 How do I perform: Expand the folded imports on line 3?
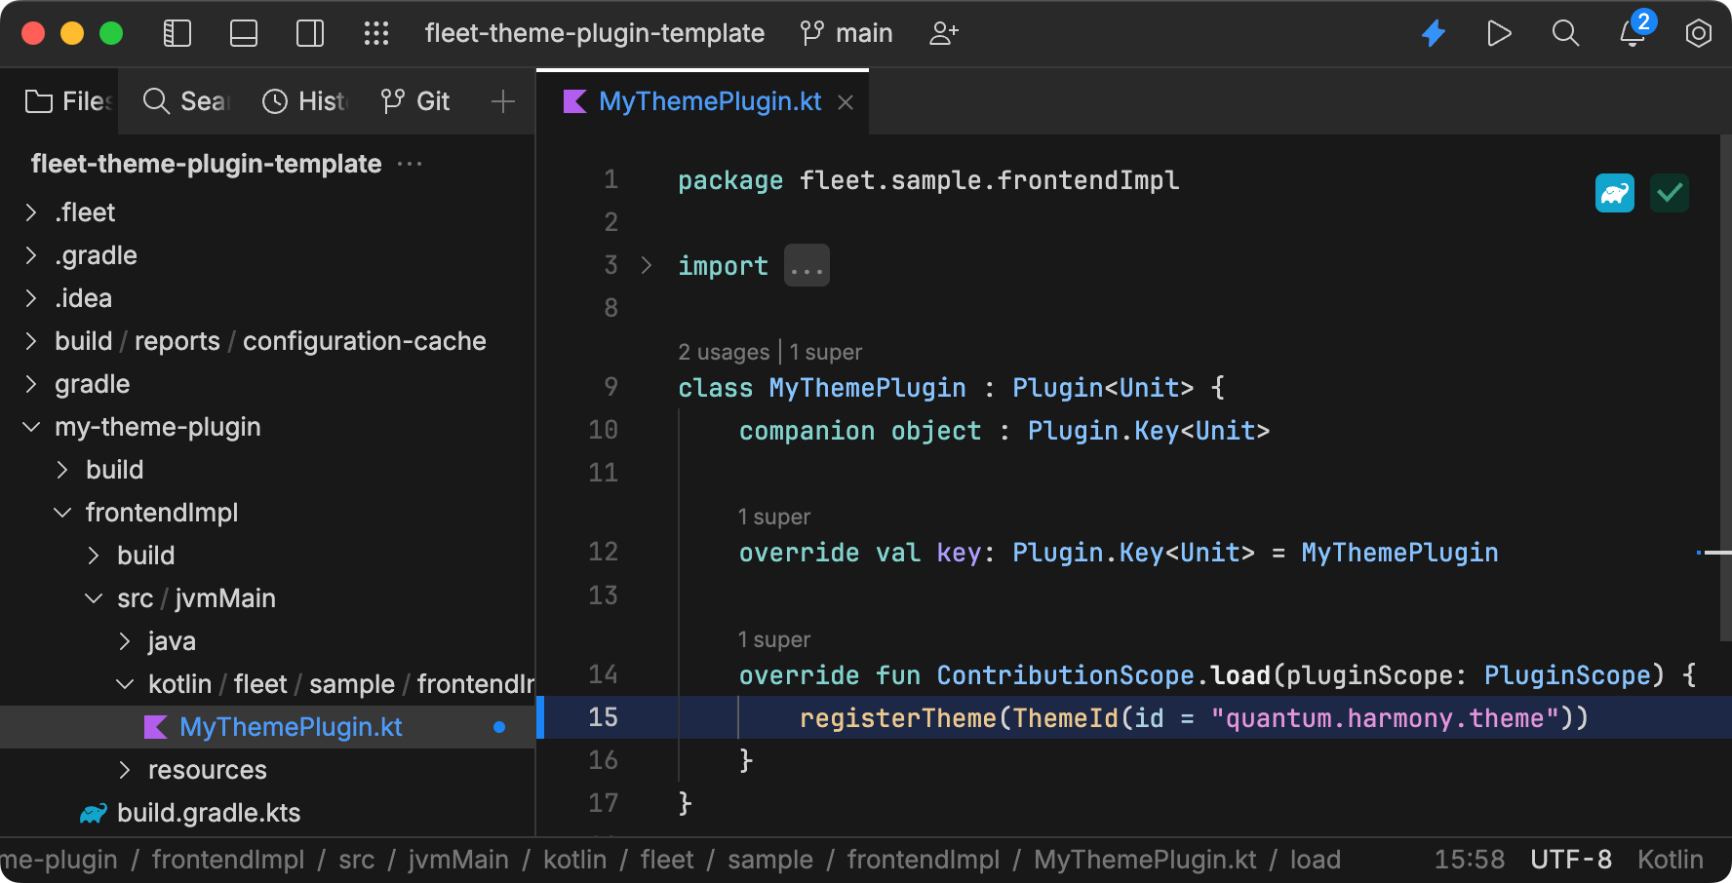807,264
